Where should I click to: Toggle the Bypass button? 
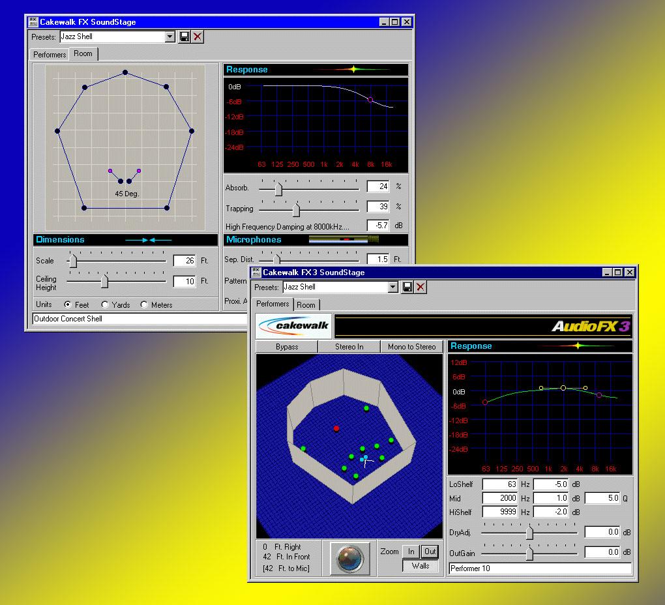(x=287, y=347)
